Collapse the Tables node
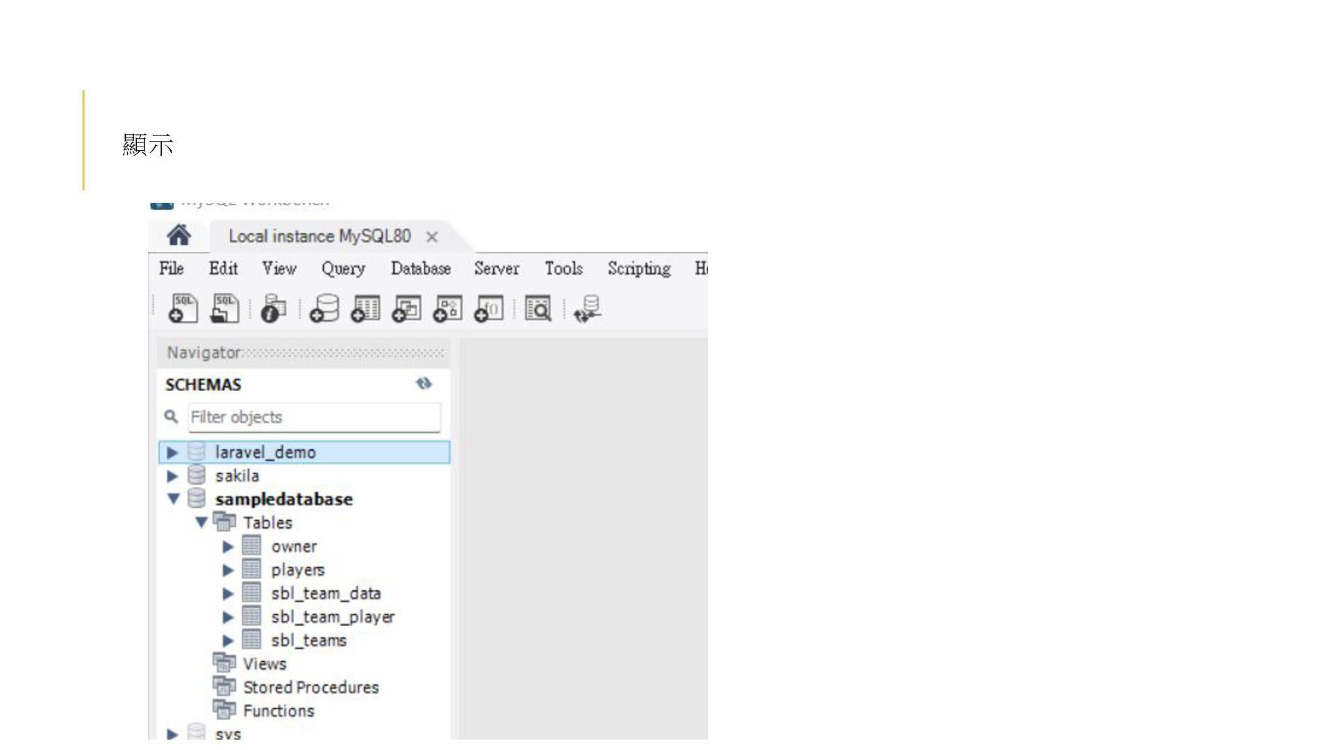 pos(201,522)
